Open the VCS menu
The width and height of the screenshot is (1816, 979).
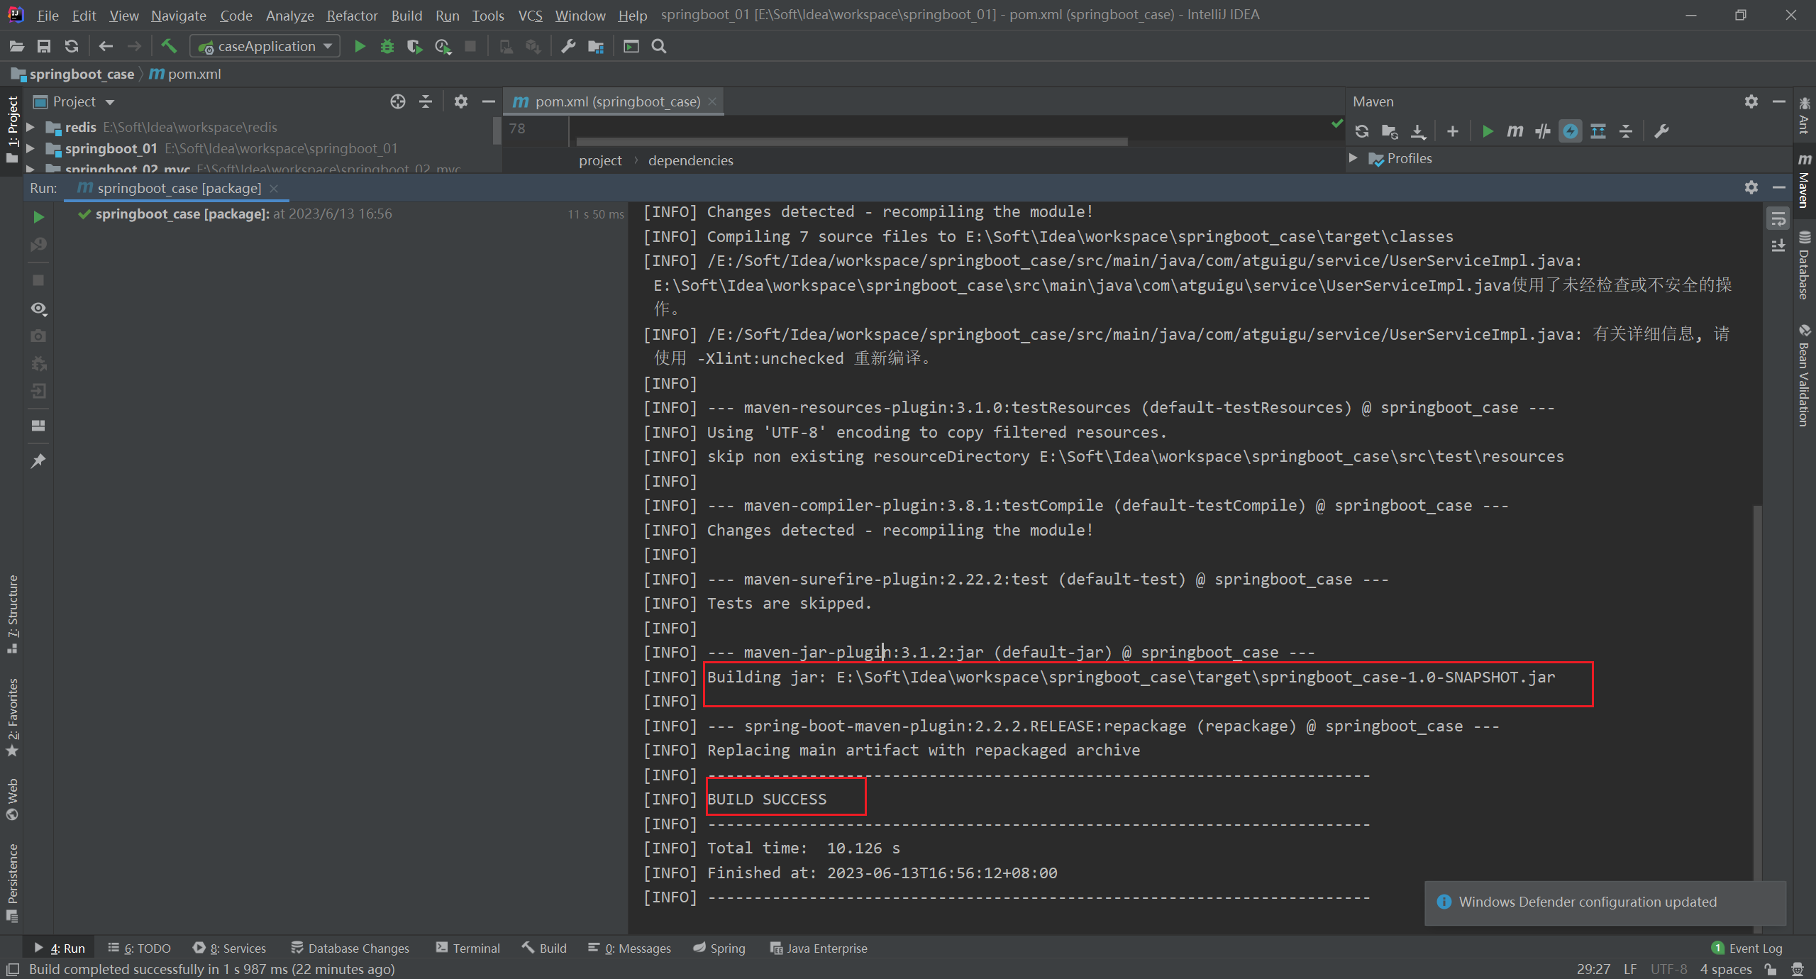tap(530, 15)
